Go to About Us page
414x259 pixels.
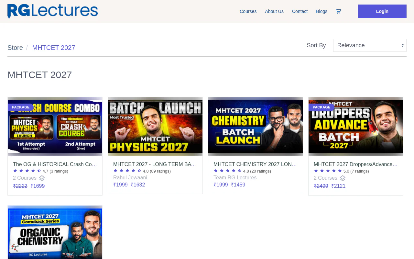[274, 11]
